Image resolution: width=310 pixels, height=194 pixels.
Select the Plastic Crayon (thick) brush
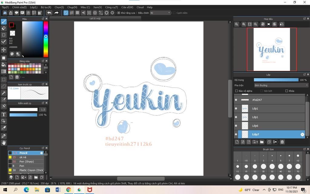(x=26, y=170)
